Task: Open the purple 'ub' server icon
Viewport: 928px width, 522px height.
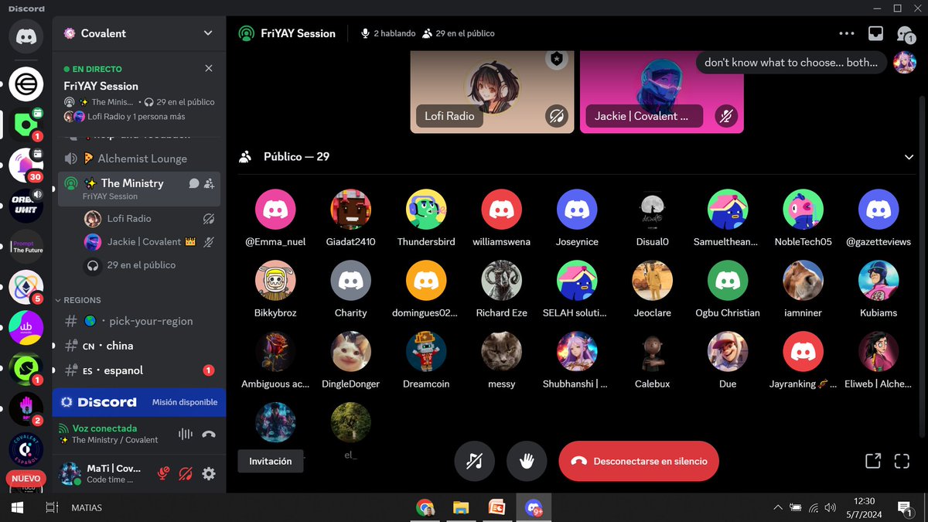Action: [x=26, y=328]
